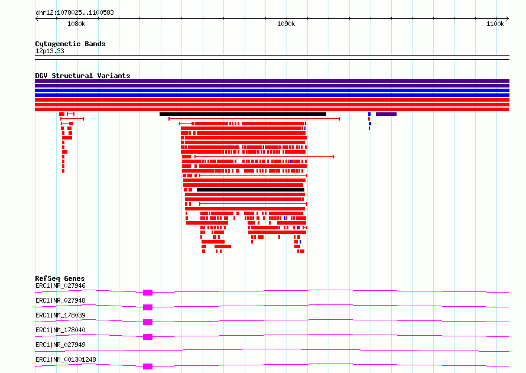
Task: Click the chr12:1078025..1100583 region label
Action: point(74,13)
